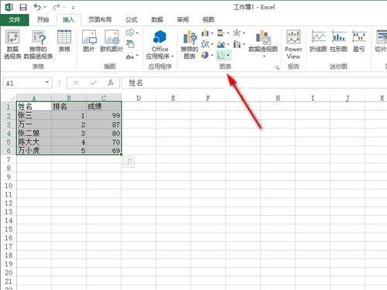
Task: Insert Online Pictures (联机图片)
Action: 111,41
